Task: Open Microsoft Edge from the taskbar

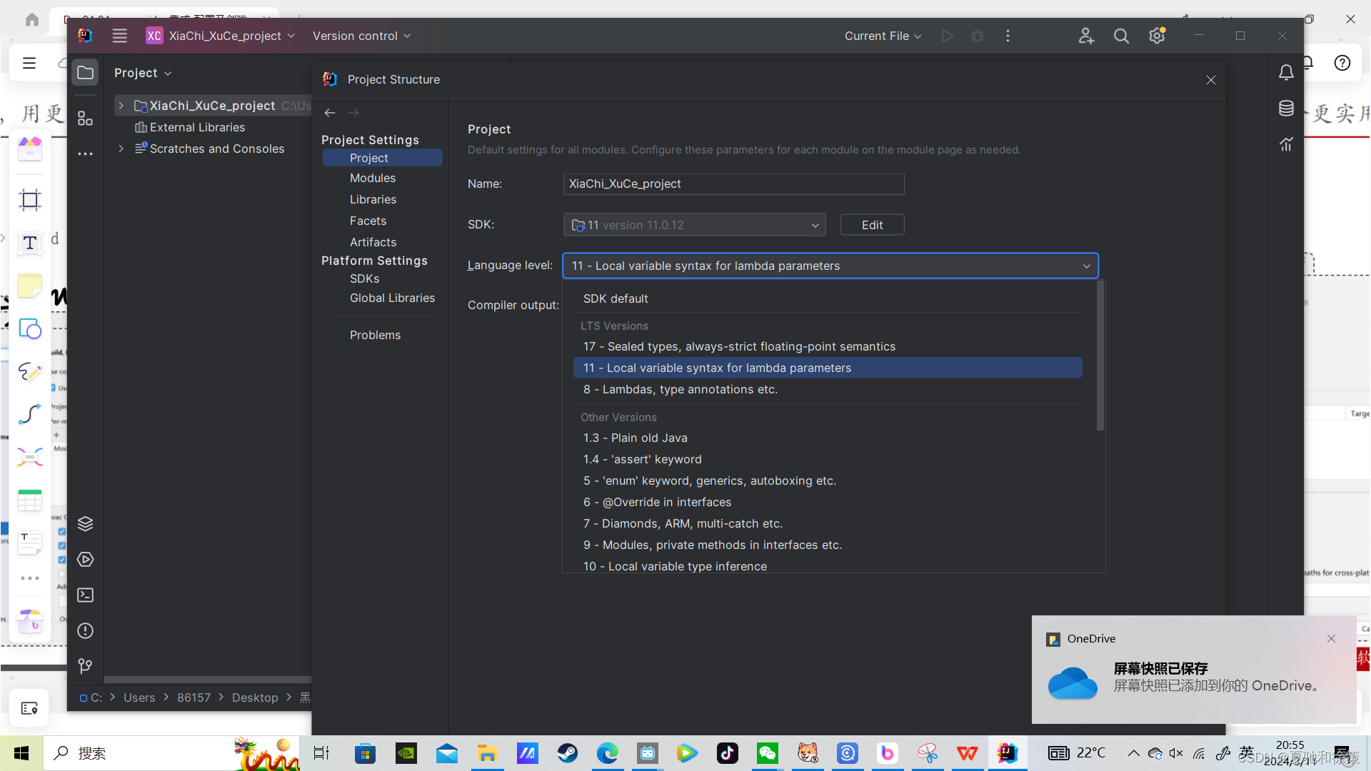Action: point(608,753)
